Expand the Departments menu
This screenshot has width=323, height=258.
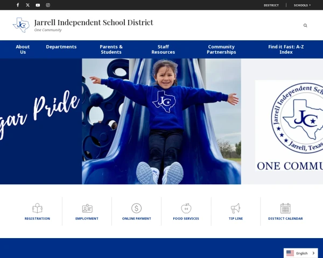(61, 47)
